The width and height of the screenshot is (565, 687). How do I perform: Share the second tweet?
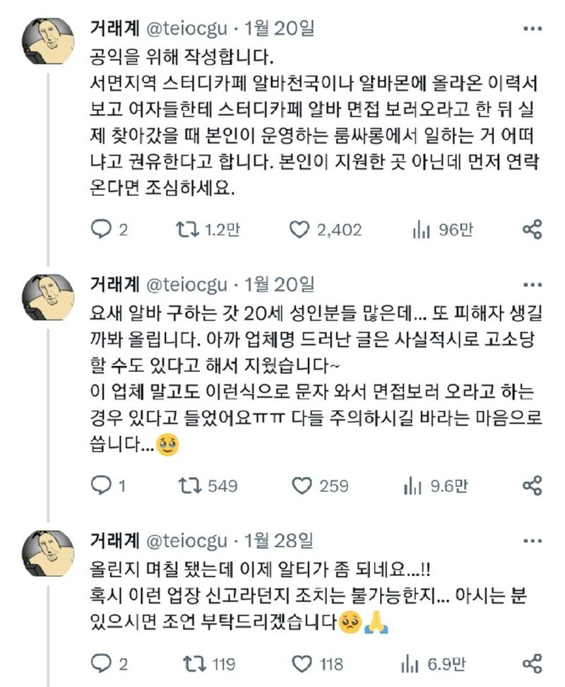pos(532,485)
